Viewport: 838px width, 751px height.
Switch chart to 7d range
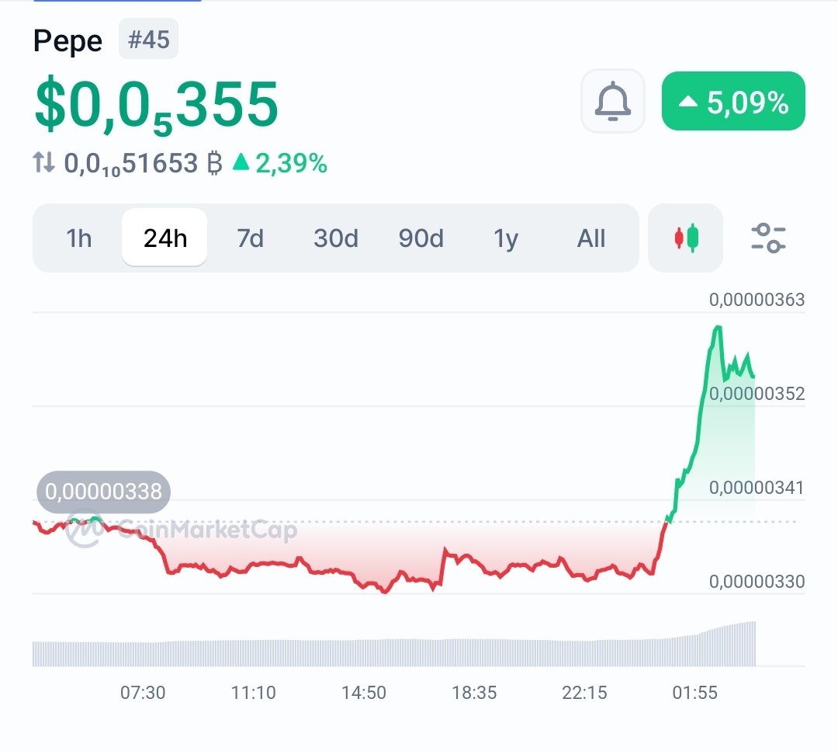250,238
